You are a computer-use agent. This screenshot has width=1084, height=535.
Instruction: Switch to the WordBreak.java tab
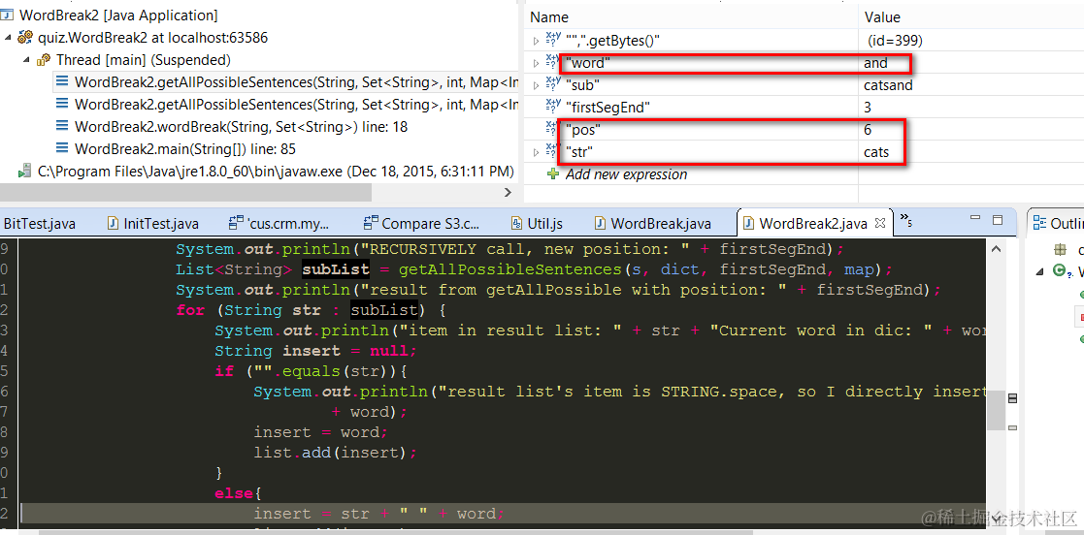pos(653,224)
